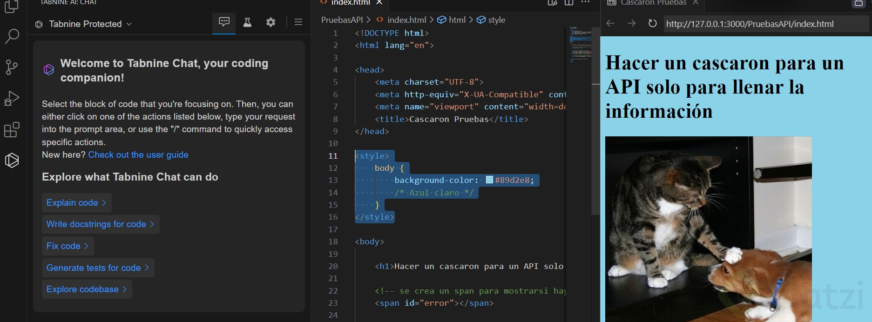Open the Tabnine hamburger menu
Screen dimensions: 872x322
298,22
